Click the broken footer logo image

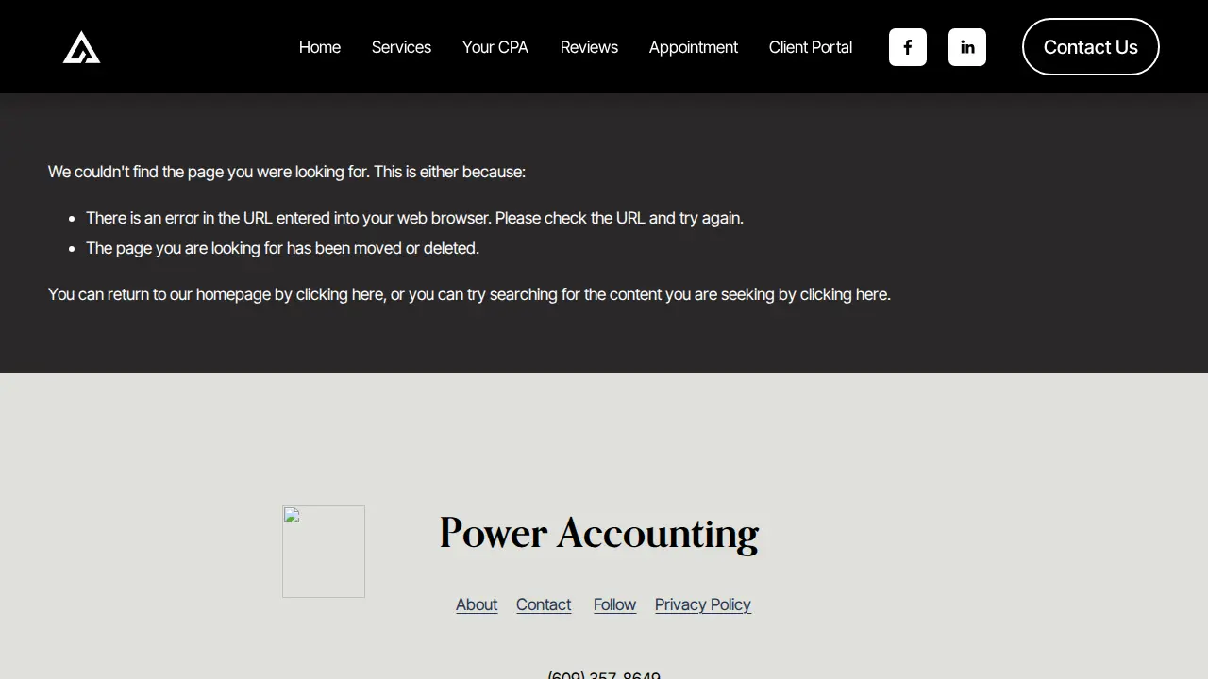click(x=324, y=552)
